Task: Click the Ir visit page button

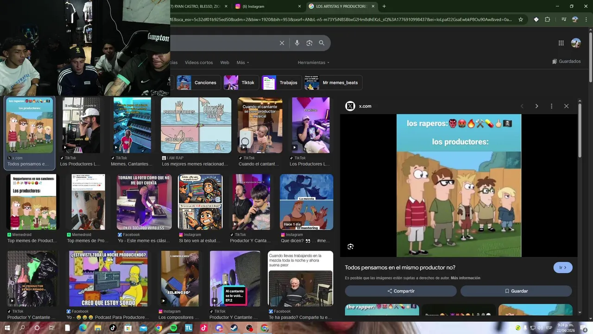Action: coord(563,268)
